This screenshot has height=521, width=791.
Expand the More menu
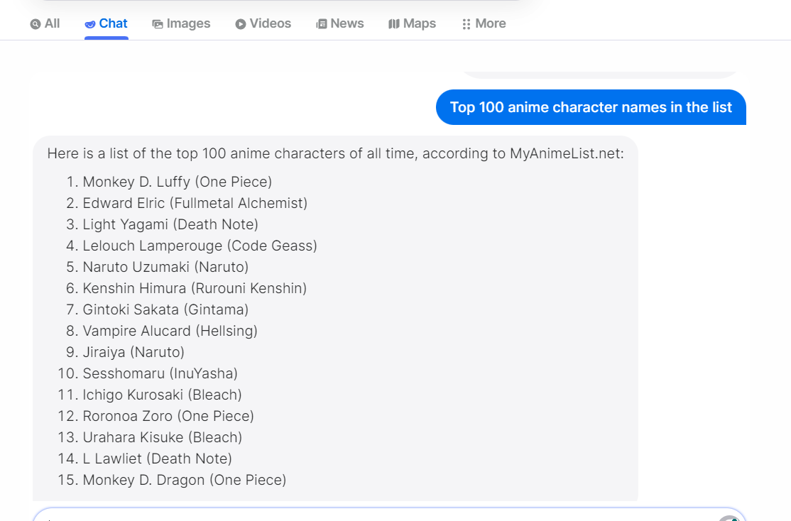(484, 24)
